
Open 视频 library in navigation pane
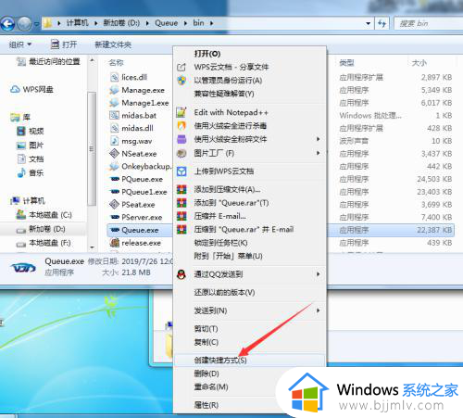click(x=31, y=131)
